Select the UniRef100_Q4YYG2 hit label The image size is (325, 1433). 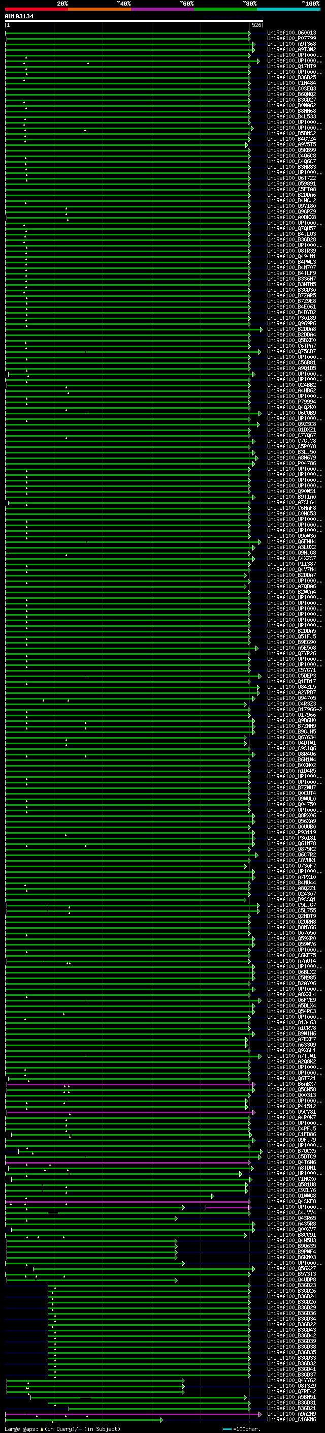(x=291, y=1381)
